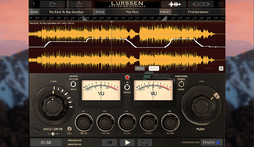This screenshot has height=147, width=254.
Task: Flip the Meters Process/Input switch
Action: pos(73,84)
